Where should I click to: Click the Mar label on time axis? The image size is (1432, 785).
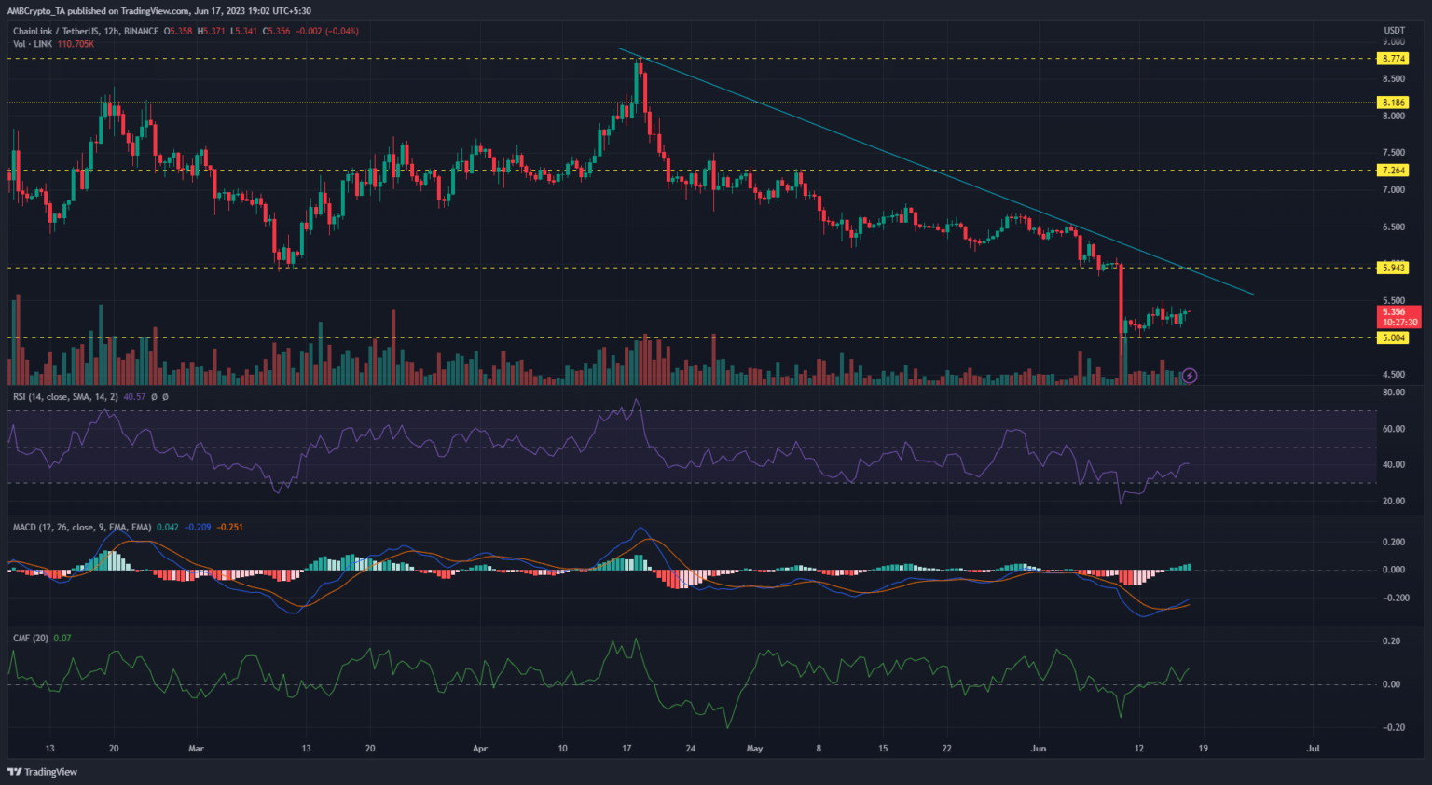pos(196,749)
